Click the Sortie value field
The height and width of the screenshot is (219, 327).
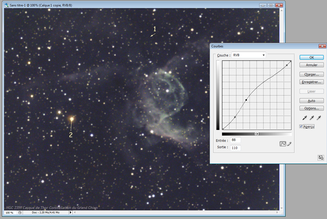coord(235,148)
